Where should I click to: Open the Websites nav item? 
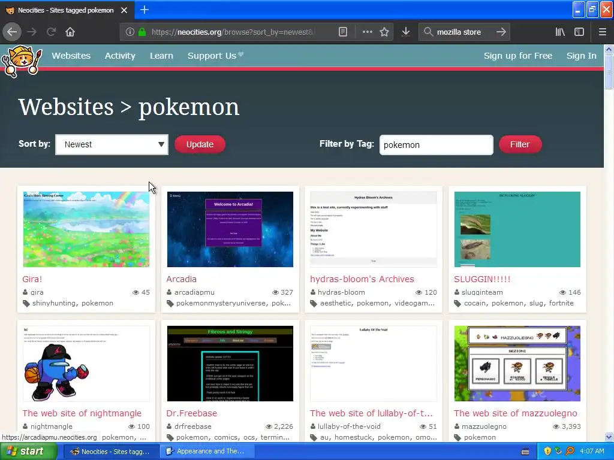click(71, 56)
